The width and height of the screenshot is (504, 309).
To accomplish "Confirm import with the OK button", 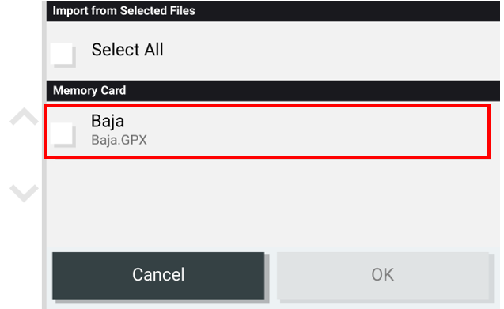I will [383, 275].
